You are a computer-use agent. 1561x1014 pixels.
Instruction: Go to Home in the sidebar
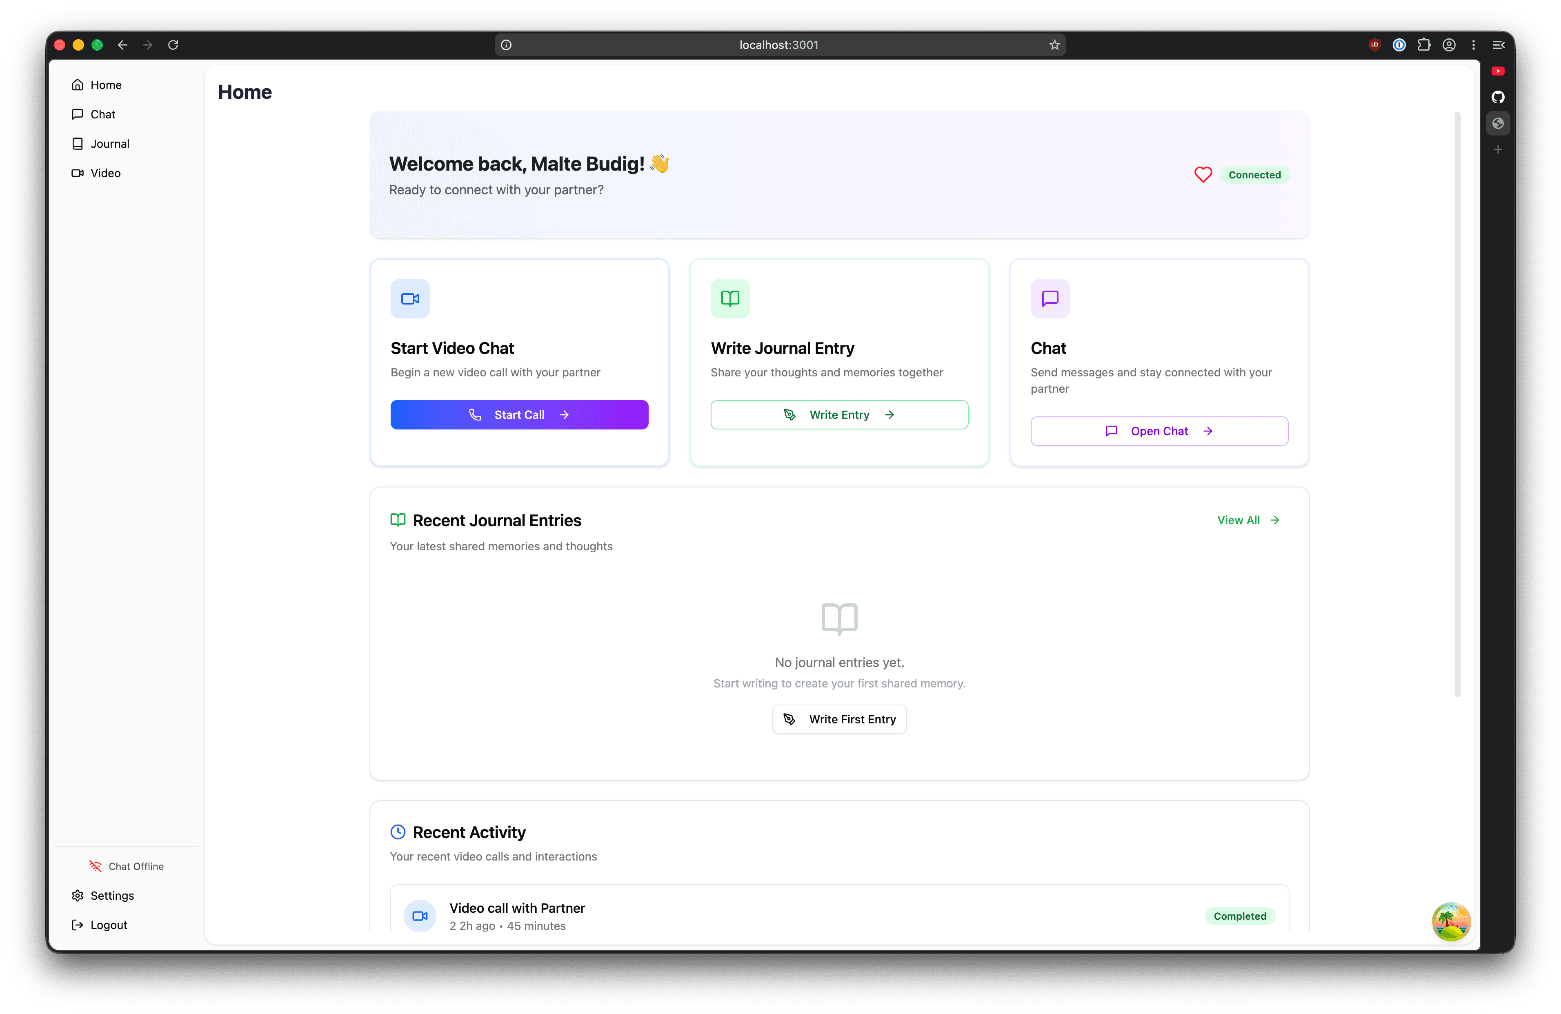tap(97, 84)
